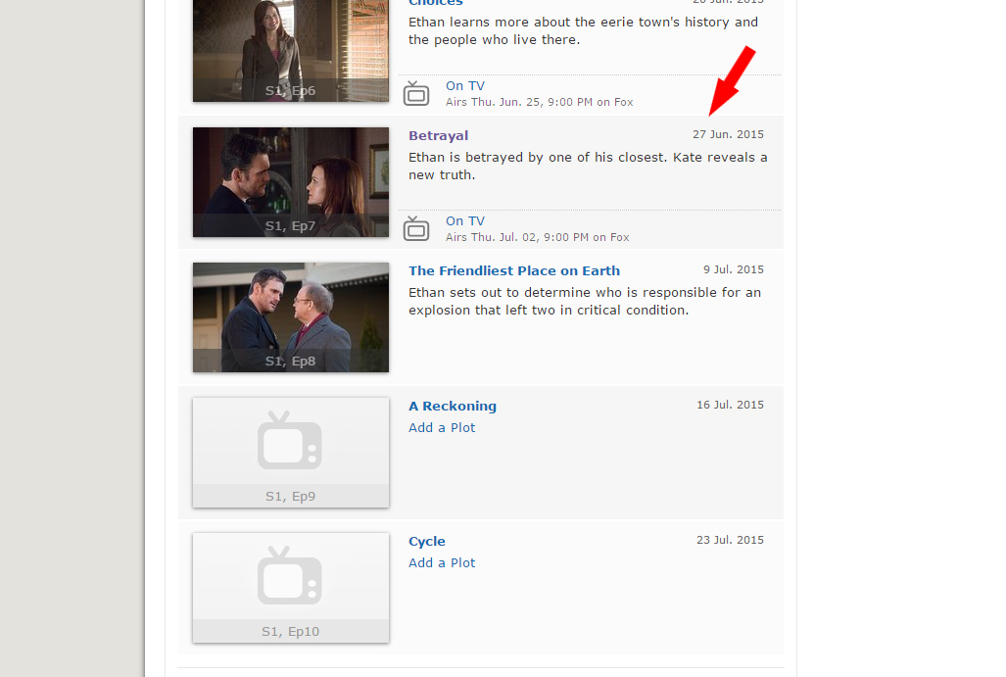Click Add a Plot under A Reckoning
Image resolution: width=1006 pixels, height=677 pixels.
(x=442, y=428)
